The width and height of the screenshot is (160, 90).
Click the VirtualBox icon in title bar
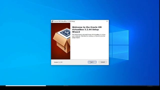pyautogui.click(x=52, y=21)
